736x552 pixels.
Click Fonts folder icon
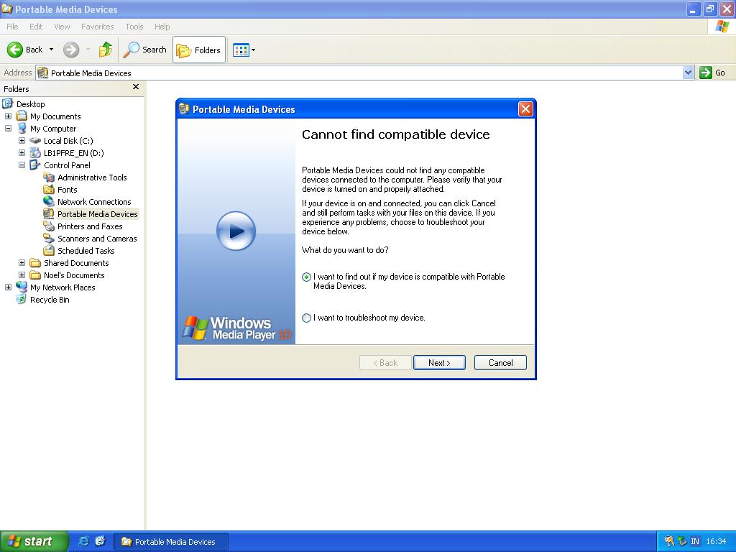[x=49, y=189]
